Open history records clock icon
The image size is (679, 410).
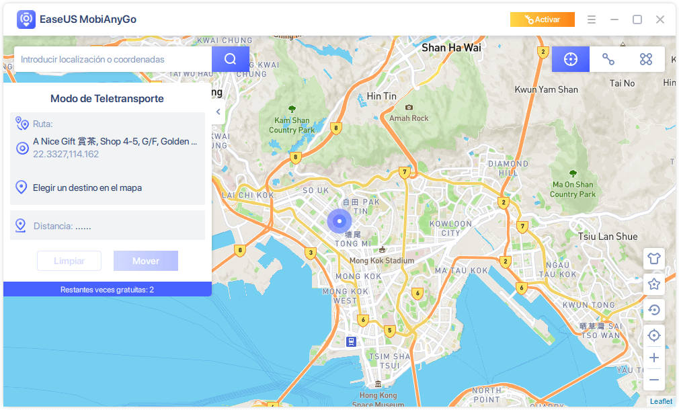pos(654,310)
